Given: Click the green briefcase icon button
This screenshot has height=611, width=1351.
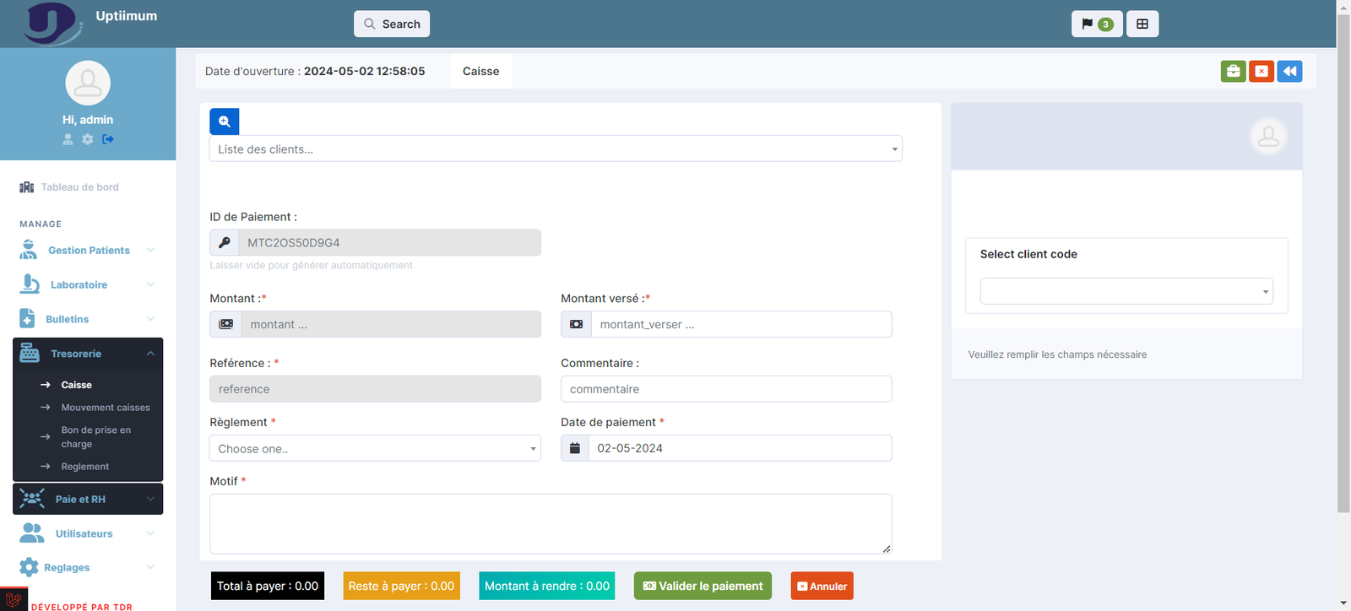Looking at the screenshot, I should (1233, 72).
